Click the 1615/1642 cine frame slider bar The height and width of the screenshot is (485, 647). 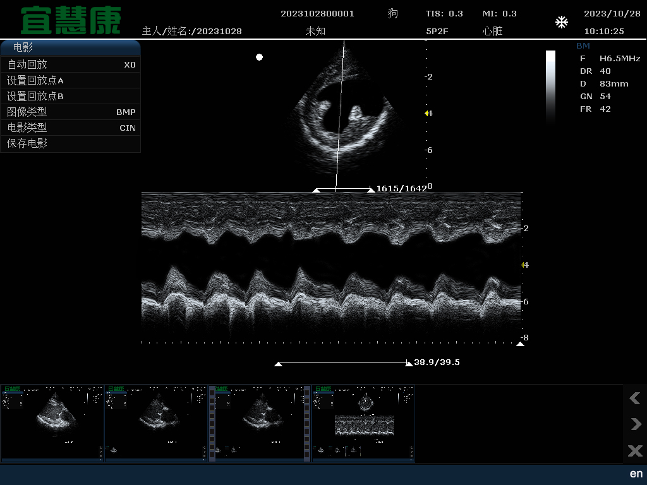tap(343, 189)
